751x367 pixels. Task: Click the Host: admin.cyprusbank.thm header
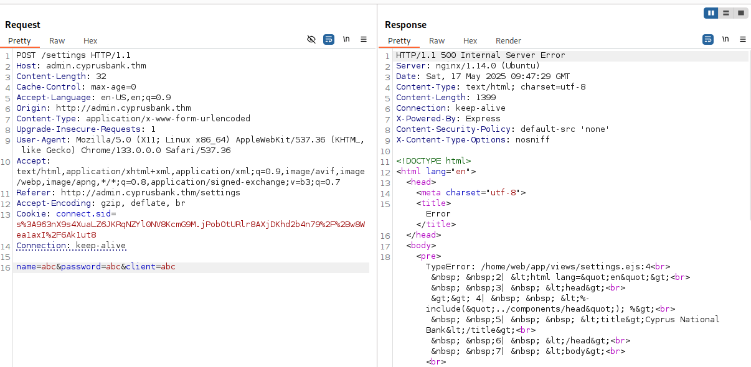(x=81, y=66)
